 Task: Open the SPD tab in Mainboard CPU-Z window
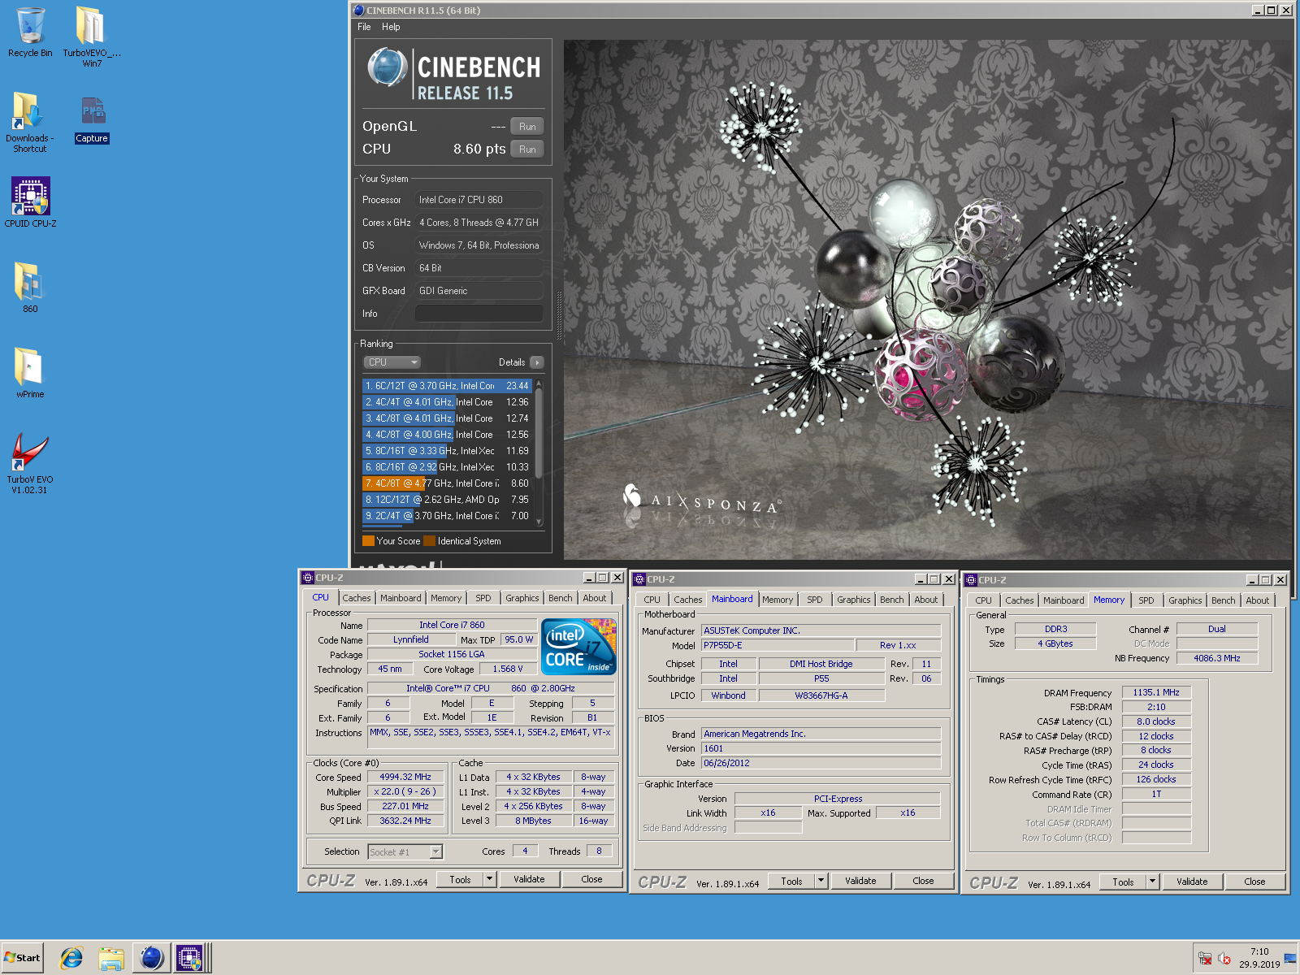tap(814, 600)
